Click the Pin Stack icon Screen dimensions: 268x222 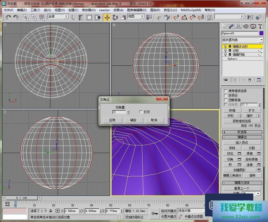click(226, 80)
